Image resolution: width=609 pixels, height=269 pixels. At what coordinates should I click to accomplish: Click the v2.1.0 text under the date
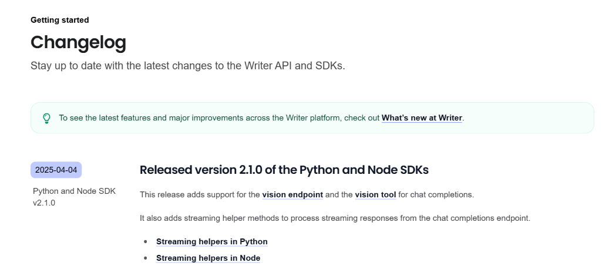click(44, 203)
